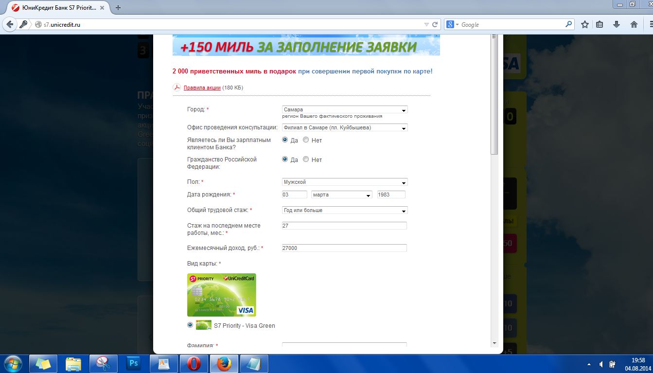Open the WordPad document taskbar icon
The height and width of the screenshot is (373, 653).
point(164,364)
